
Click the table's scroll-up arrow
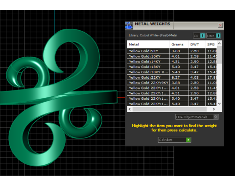tap(219, 44)
